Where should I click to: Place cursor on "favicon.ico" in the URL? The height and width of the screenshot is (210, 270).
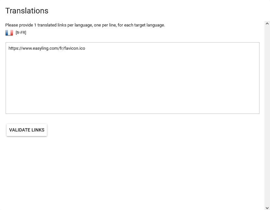click(x=74, y=48)
